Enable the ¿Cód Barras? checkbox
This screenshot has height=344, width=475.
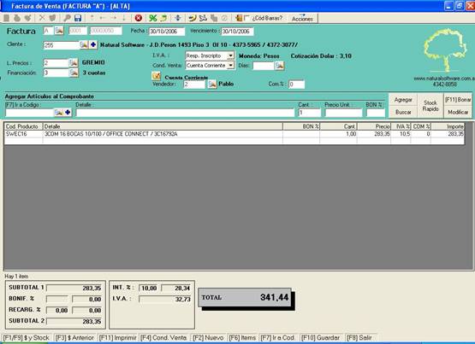click(x=246, y=18)
